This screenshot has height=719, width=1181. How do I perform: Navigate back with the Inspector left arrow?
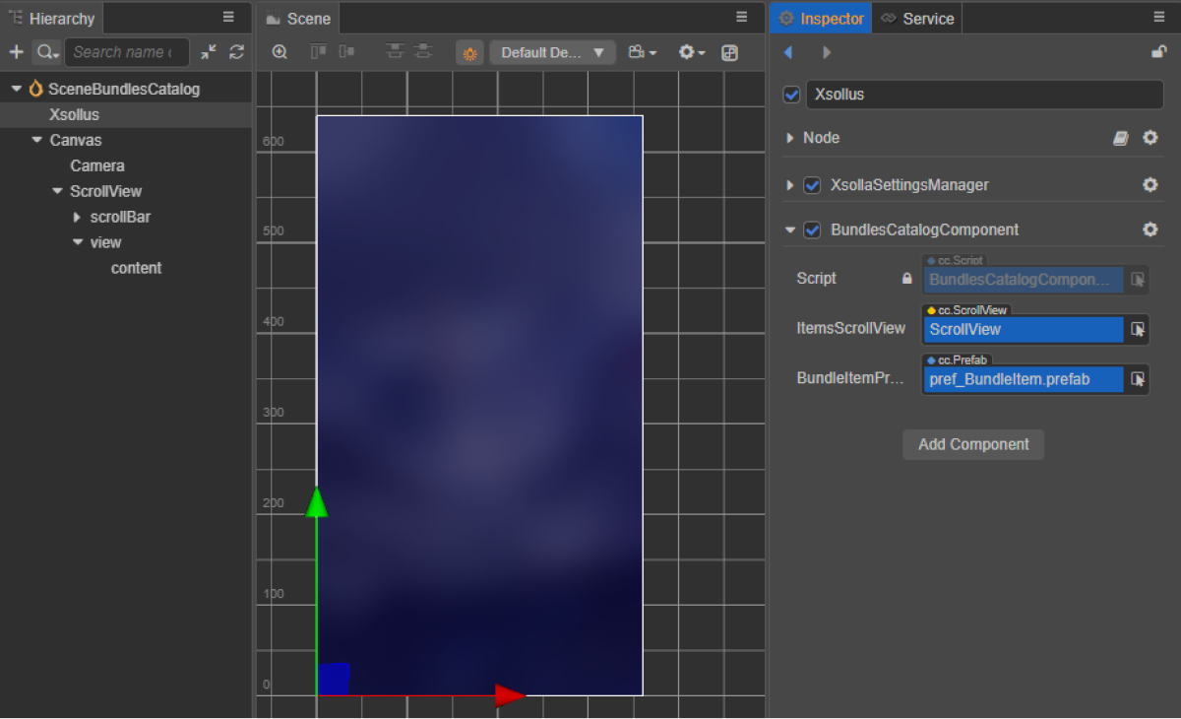coord(787,52)
